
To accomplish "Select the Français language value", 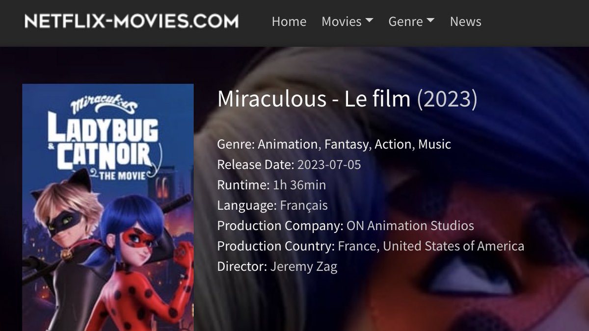I will point(304,205).
